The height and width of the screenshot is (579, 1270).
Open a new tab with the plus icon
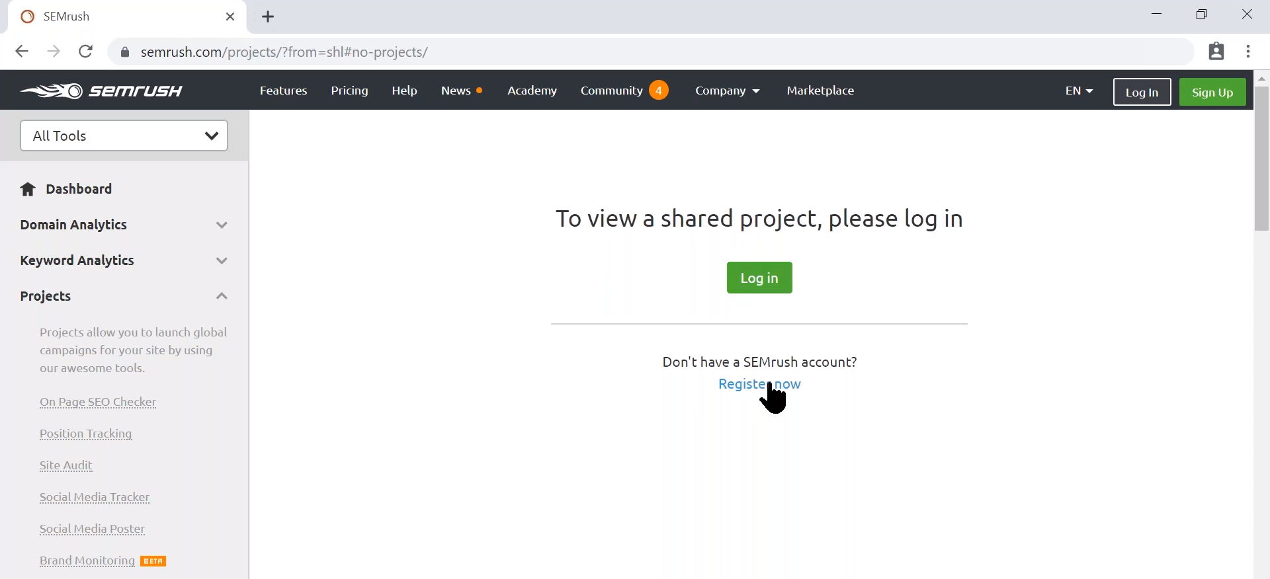tap(268, 17)
